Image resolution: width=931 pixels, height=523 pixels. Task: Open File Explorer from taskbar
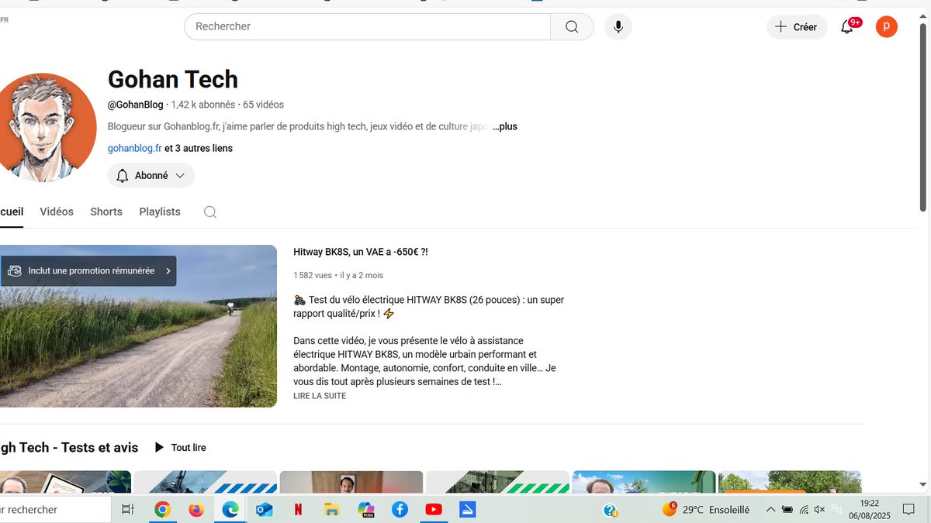(x=332, y=509)
